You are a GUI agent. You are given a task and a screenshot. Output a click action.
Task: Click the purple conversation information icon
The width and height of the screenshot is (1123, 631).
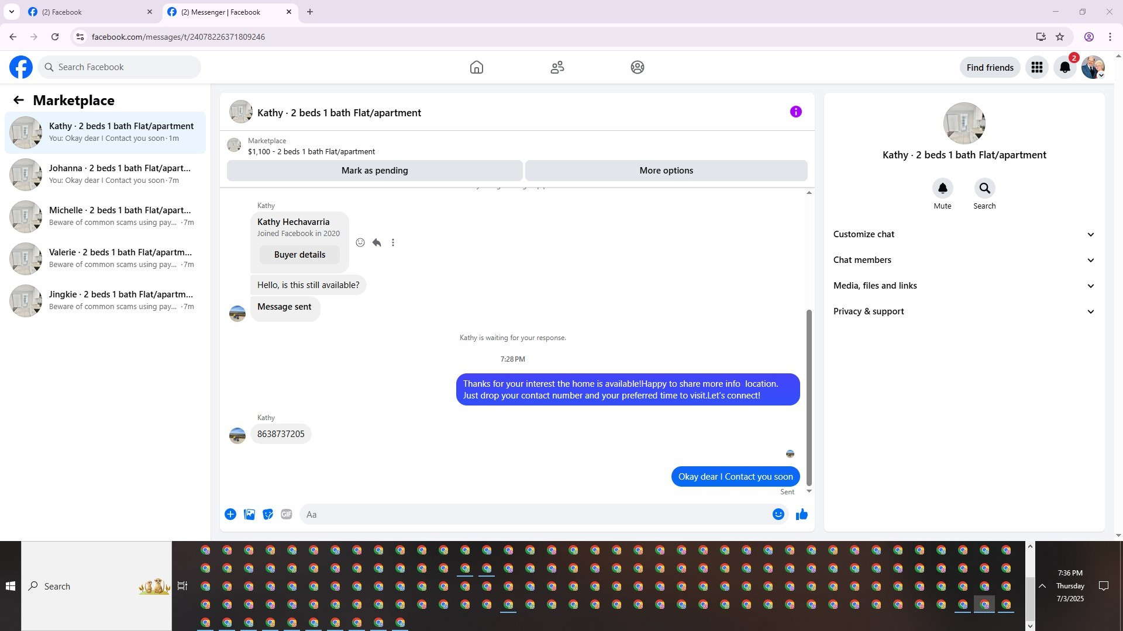pos(795,112)
